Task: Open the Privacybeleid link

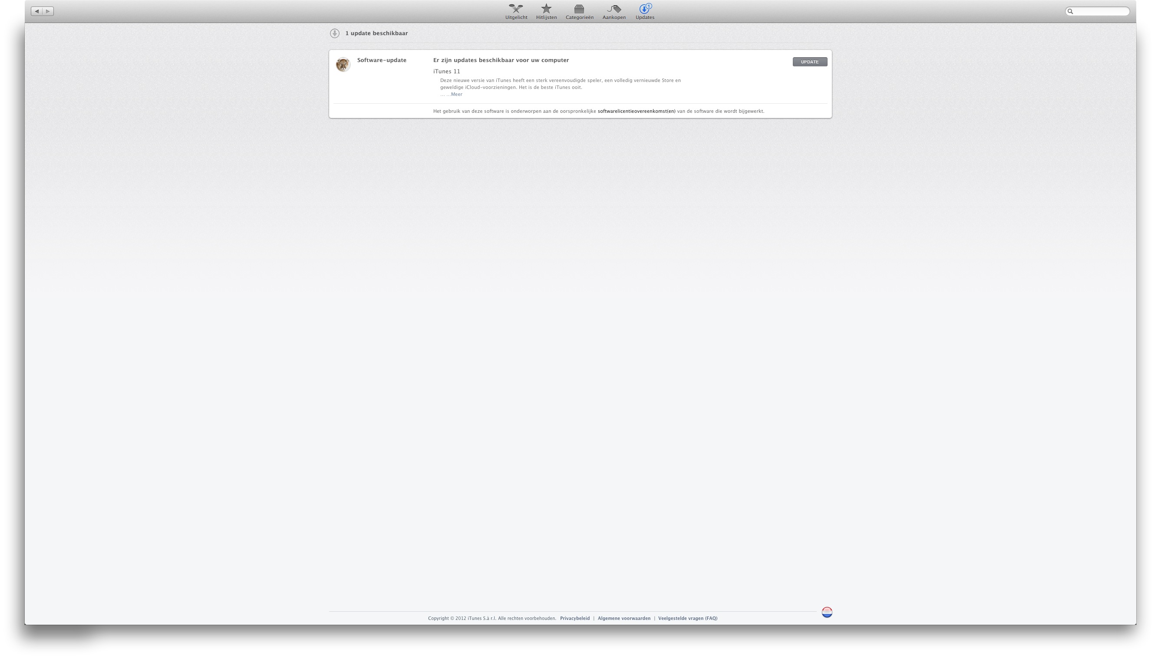Action: point(575,619)
